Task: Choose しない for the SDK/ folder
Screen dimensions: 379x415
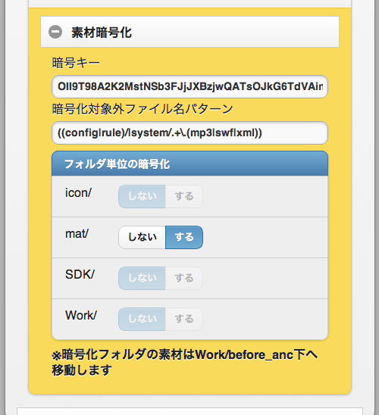Action: (x=142, y=278)
